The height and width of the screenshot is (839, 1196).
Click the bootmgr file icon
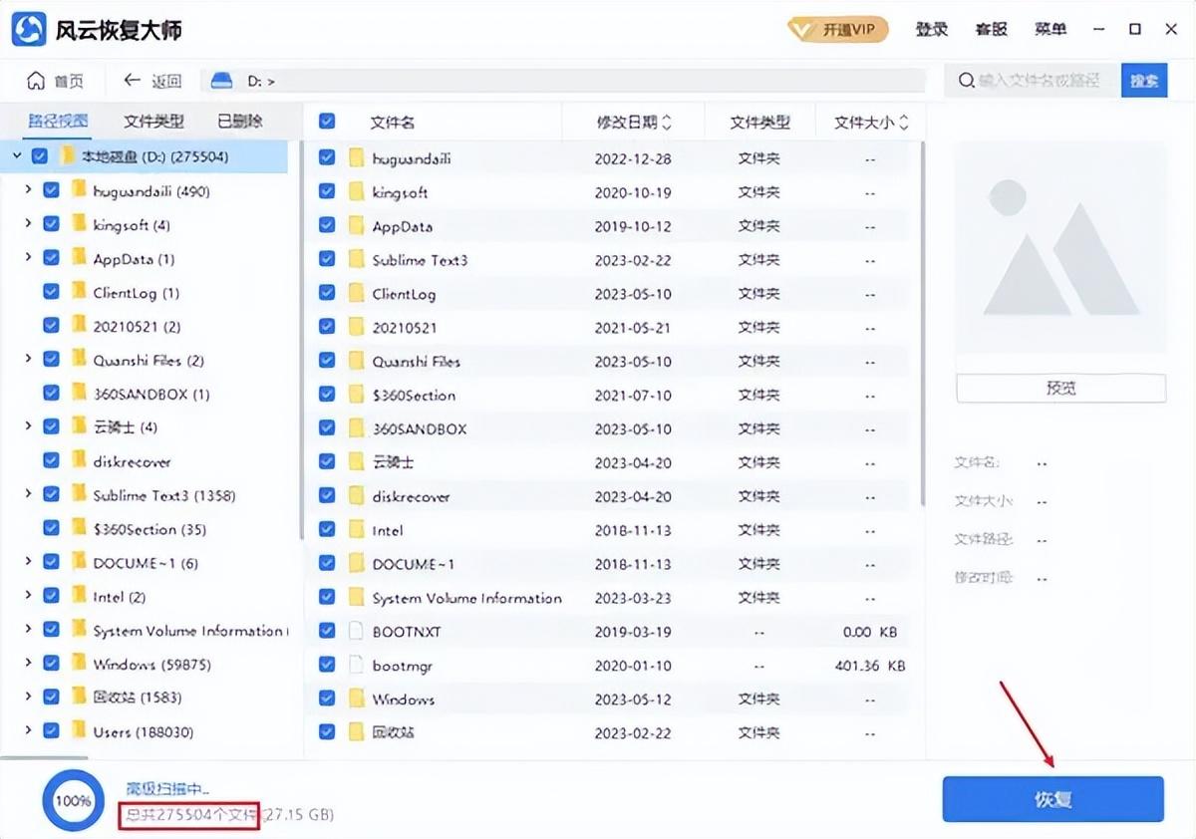click(356, 665)
